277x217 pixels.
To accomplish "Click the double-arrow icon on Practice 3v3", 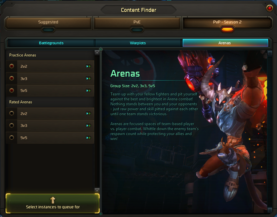I will [x=89, y=78].
